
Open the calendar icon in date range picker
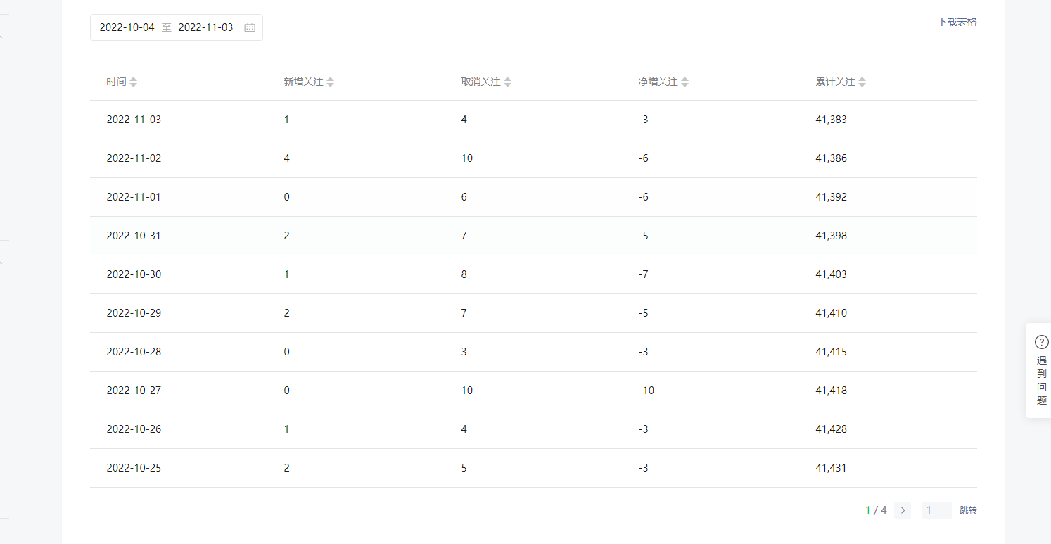point(250,27)
